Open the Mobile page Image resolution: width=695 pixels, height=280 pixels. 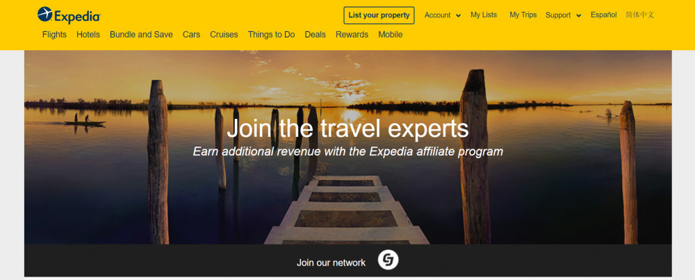(391, 35)
